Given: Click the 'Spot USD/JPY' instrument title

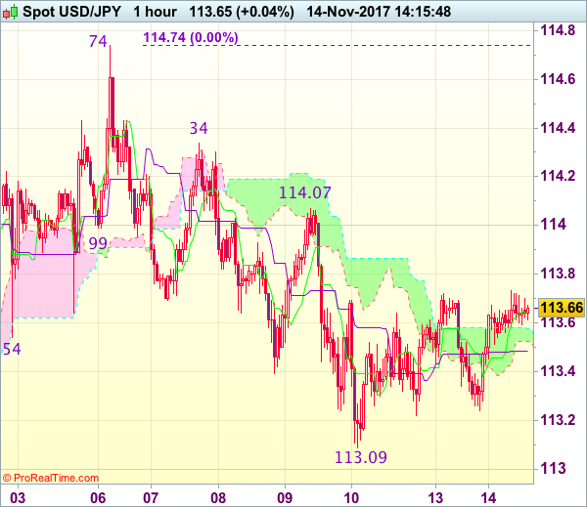Looking at the screenshot, I should [x=71, y=12].
